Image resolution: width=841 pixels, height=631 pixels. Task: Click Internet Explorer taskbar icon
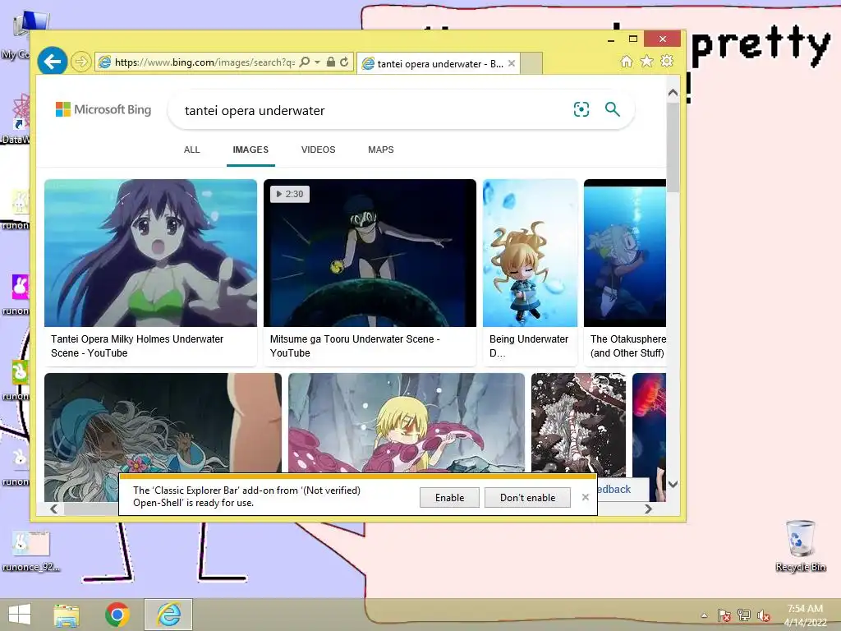click(x=168, y=615)
